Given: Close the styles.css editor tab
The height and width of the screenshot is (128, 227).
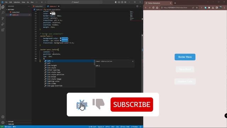Looking at the screenshot, I should coord(59,6).
